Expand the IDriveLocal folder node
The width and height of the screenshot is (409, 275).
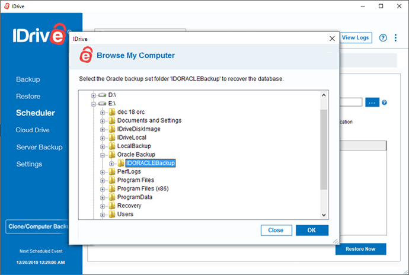point(103,138)
